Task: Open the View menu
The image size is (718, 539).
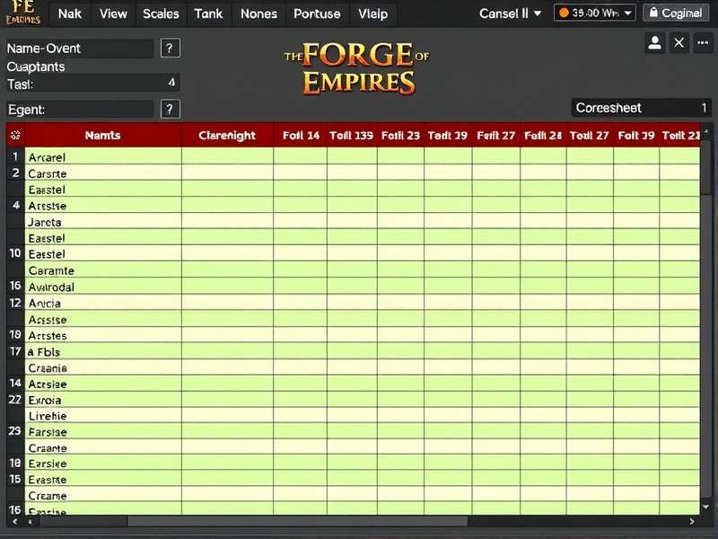Action: click(113, 13)
